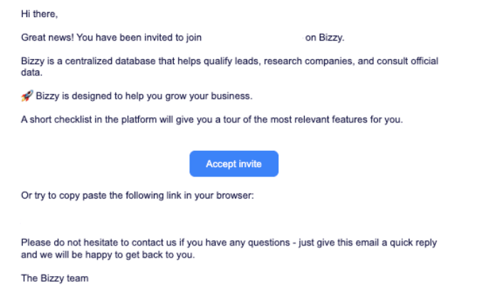Click the "on Bizzy." text ending the invite sentence

coord(325,38)
